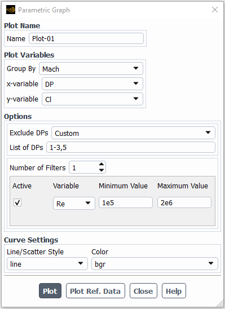Open the Group By dropdown showing Mach

click(91, 69)
